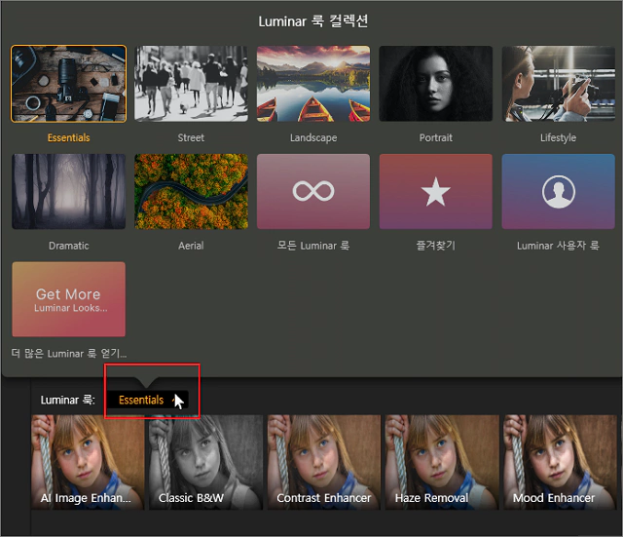This screenshot has width=623, height=537.
Task: Choose the Lifestyle looks collection
Action: [x=558, y=84]
